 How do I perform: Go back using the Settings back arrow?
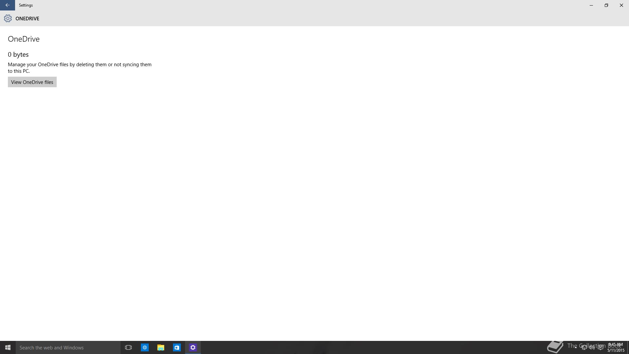tap(7, 5)
